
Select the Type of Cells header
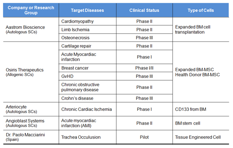click(x=201, y=10)
